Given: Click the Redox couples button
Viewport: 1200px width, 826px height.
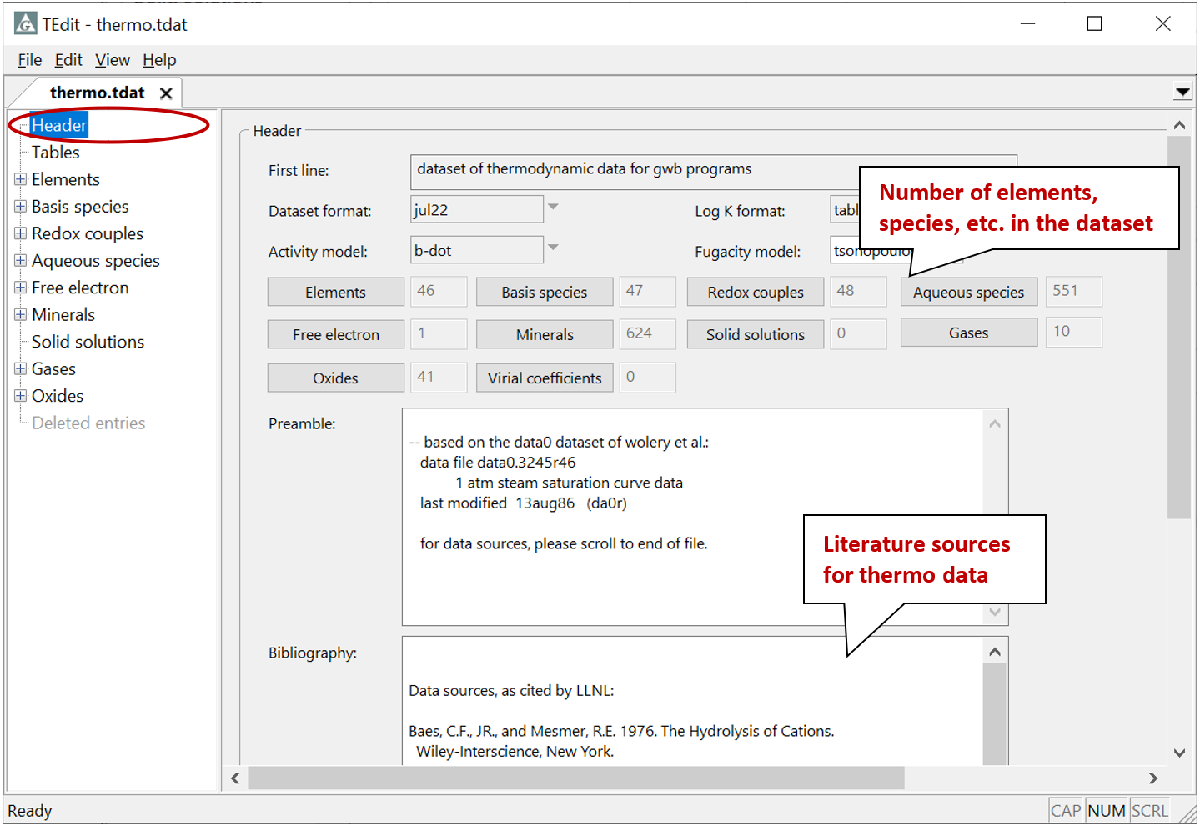Looking at the screenshot, I should [x=756, y=292].
